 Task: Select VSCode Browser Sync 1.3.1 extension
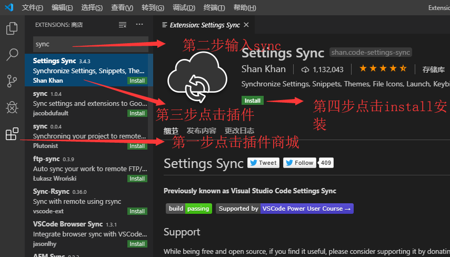pos(88,233)
